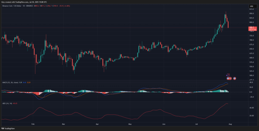Click the 700.0 price scale label
Viewport: 259px width, 131px height.
coord(252,40)
